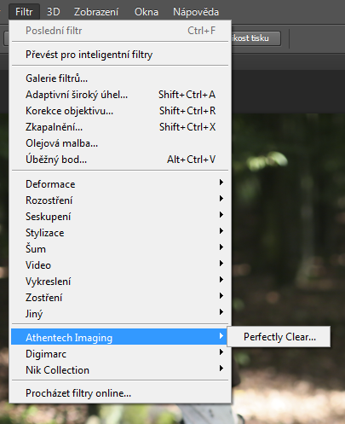Image resolution: width=345 pixels, height=424 pixels.
Task: Expand the Zostření submenu
Action: tap(120, 298)
